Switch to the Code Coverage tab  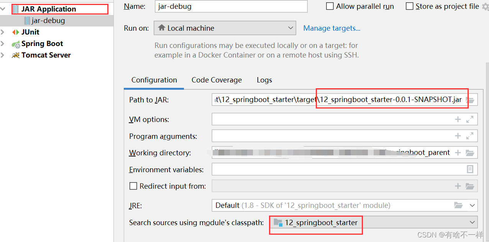[217, 80]
